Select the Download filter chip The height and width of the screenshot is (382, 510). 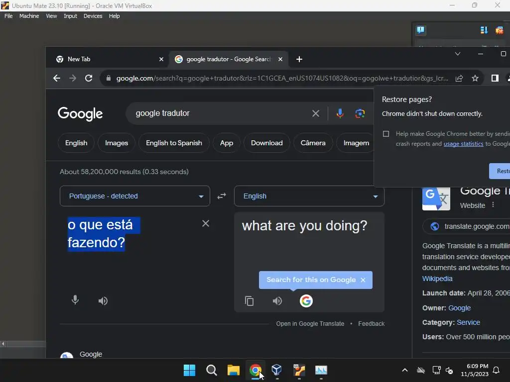tap(267, 143)
